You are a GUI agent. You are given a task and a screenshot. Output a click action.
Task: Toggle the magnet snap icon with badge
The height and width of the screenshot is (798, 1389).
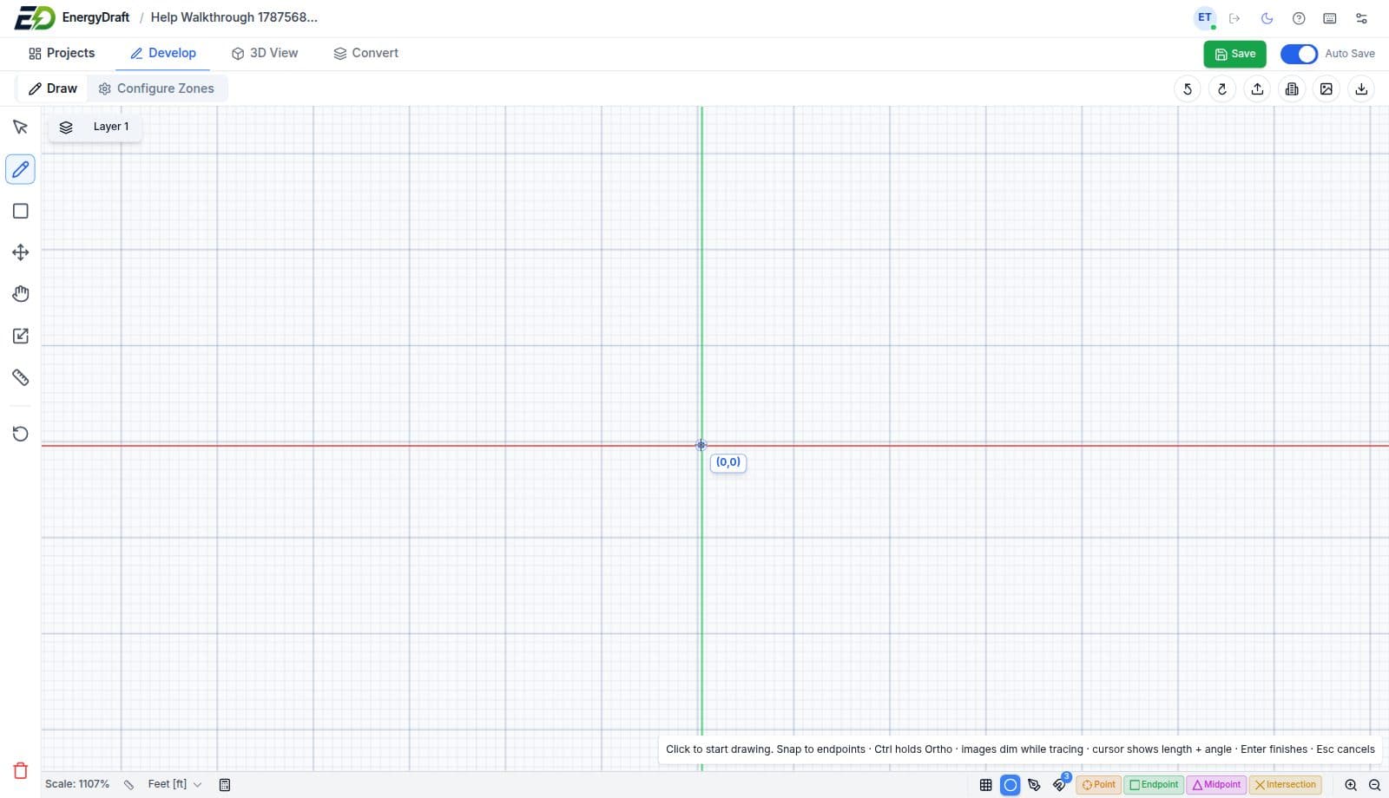[1059, 785]
